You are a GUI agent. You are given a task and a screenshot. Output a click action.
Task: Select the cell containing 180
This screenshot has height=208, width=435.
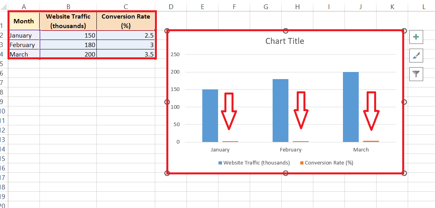coord(68,45)
